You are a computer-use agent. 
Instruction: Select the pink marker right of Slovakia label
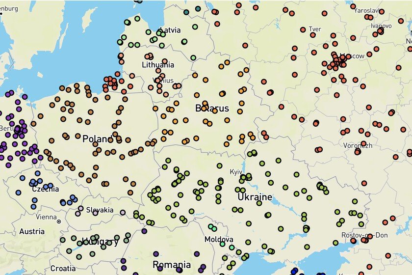click(122, 213)
